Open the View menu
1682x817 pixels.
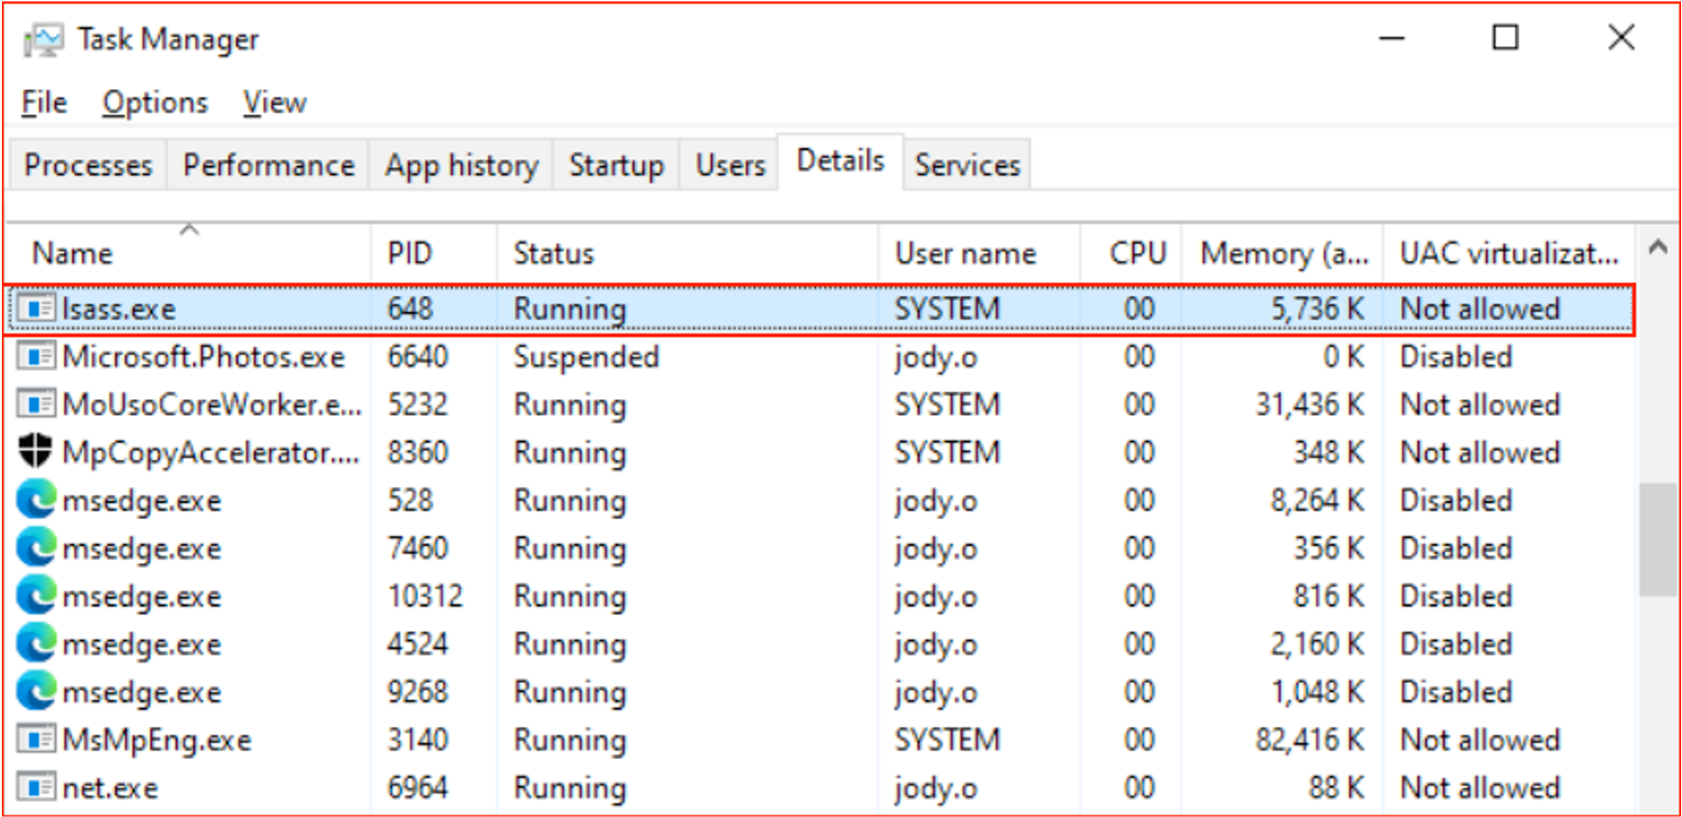click(x=275, y=102)
